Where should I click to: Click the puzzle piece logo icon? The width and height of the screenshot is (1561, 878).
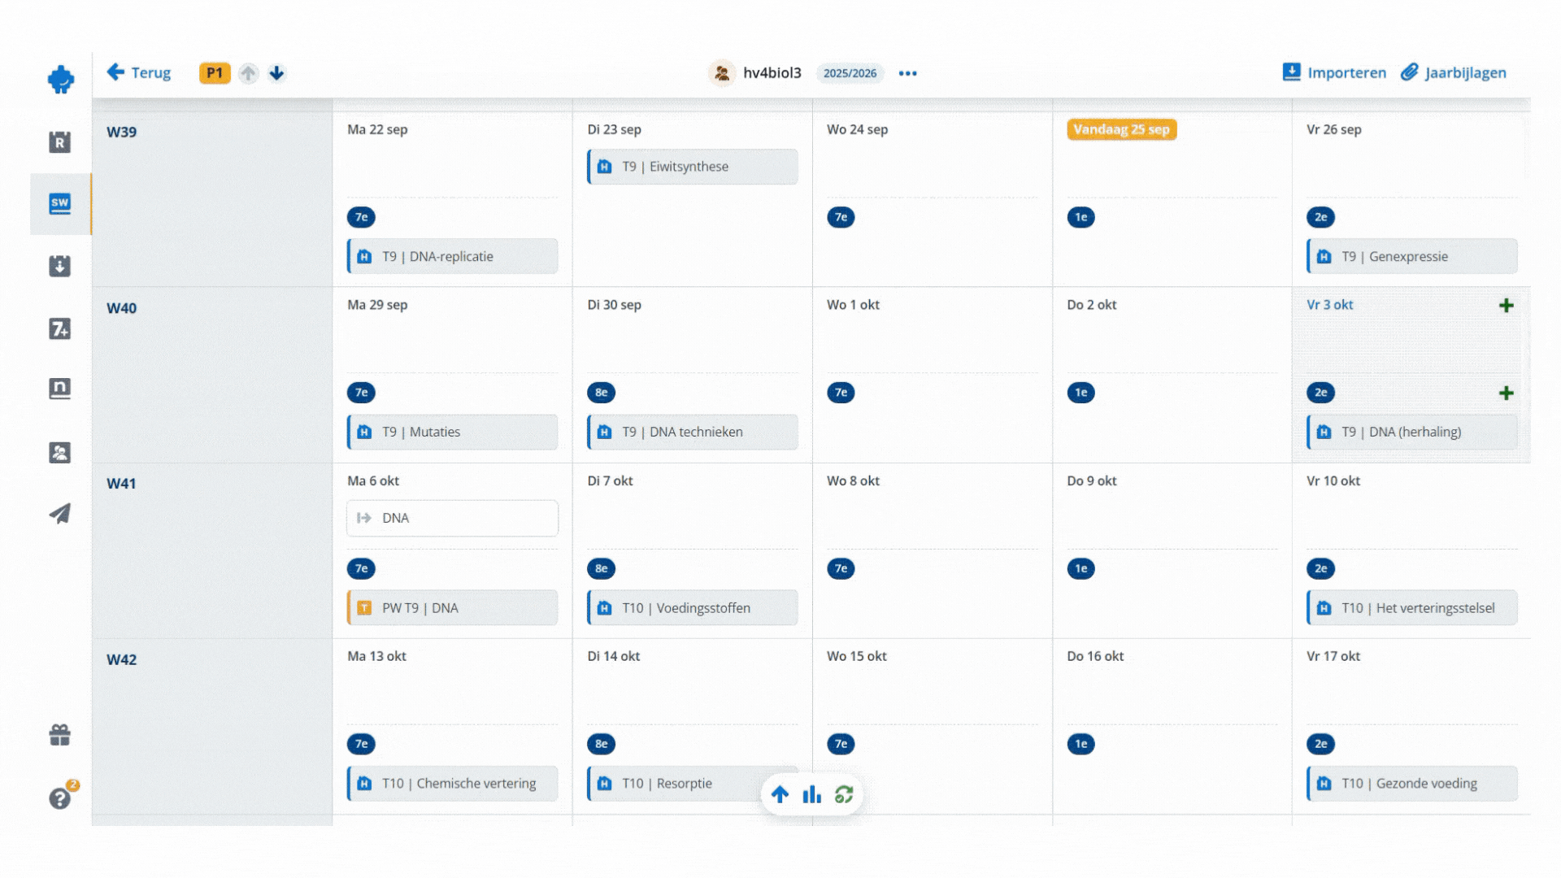(x=61, y=79)
